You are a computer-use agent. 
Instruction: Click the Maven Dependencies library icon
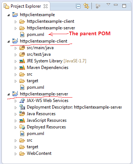(x=22, y=68)
